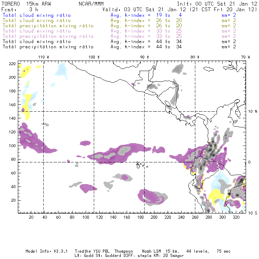The height and width of the screenshot is (259, 259).
Task: Click the '0' equator latitude label
Action: click(250, 162)
